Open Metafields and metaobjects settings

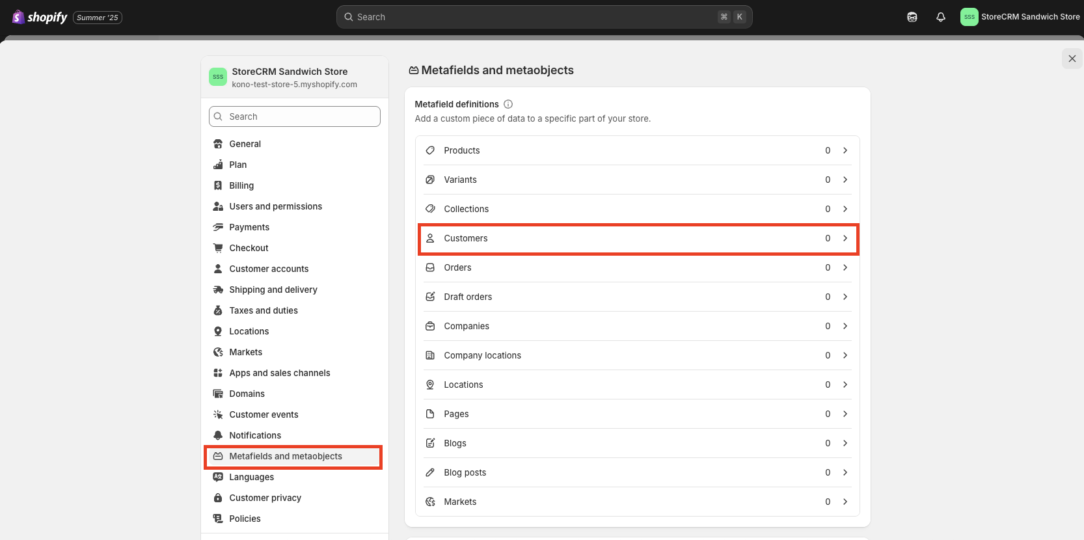(x=295, y=456)
